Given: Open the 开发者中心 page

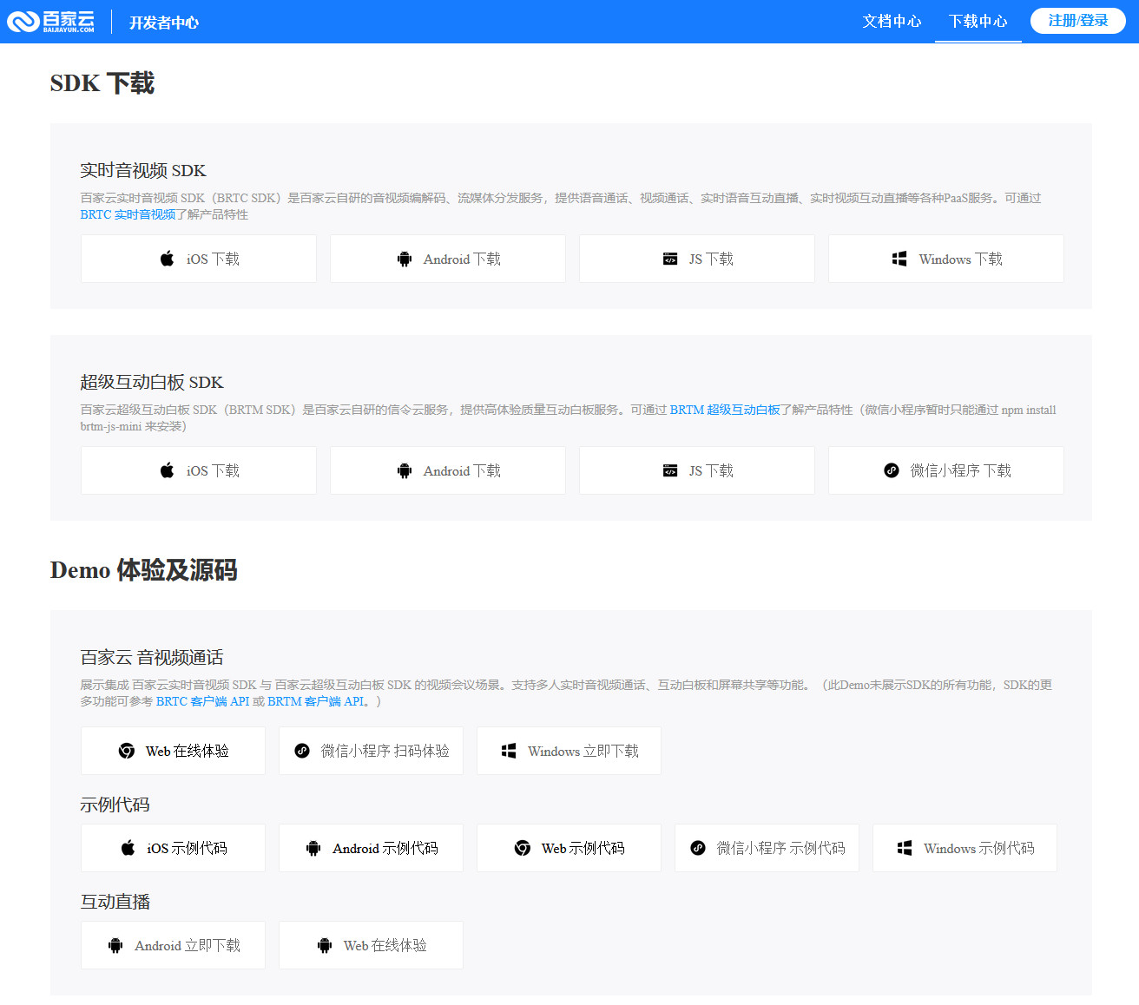Looking at the screenshot, I should point(163,23).
